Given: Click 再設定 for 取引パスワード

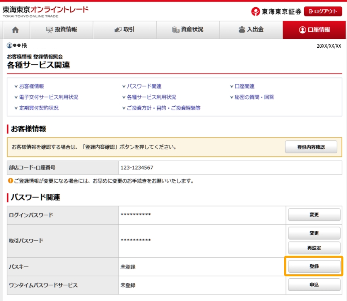Looking at the screenshot, I should coord(314,248).
